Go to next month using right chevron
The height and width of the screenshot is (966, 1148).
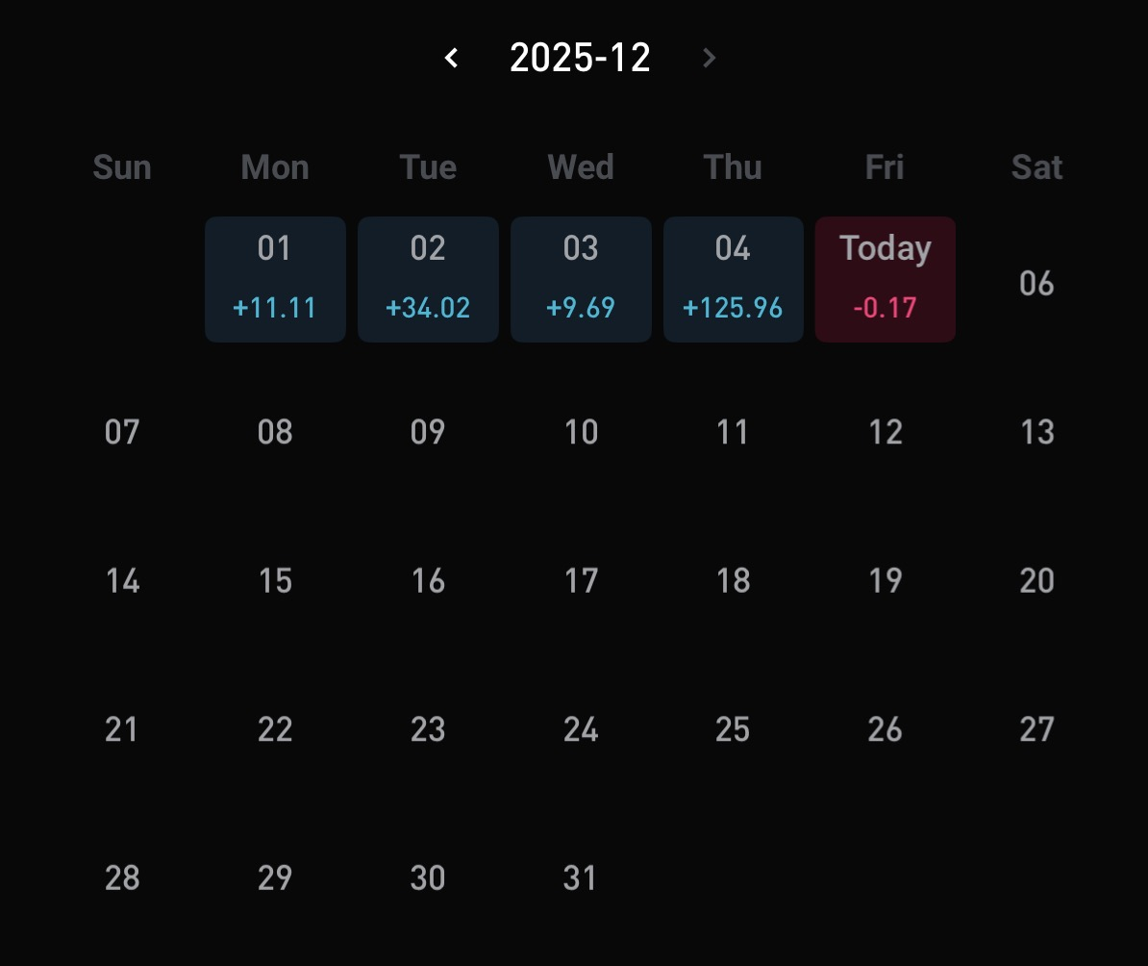click(710, 59)
